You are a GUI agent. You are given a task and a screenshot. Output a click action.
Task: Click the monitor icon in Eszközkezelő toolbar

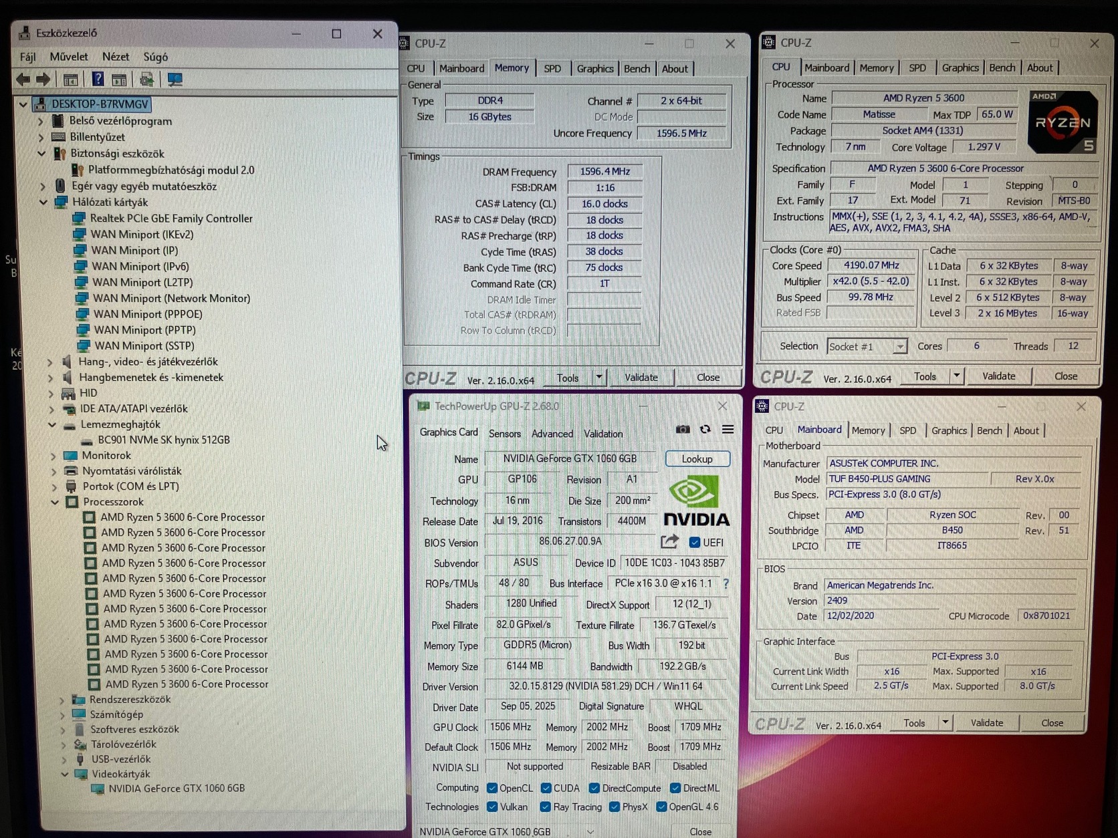[x=175, y=80]
